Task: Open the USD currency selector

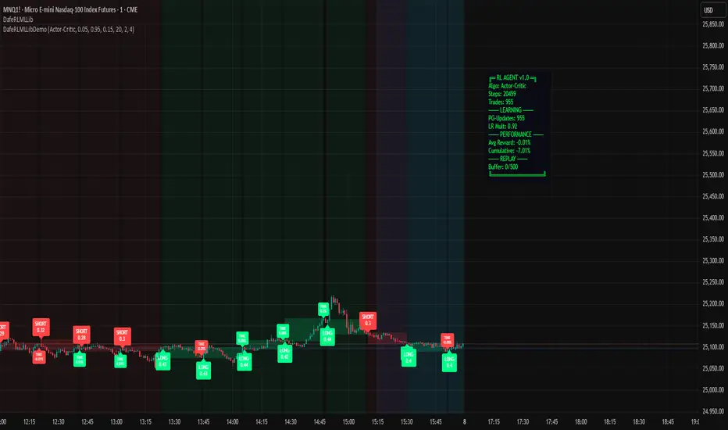Action: click(712, 10)
